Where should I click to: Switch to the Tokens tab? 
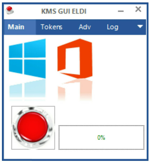[x=52, y=27]
